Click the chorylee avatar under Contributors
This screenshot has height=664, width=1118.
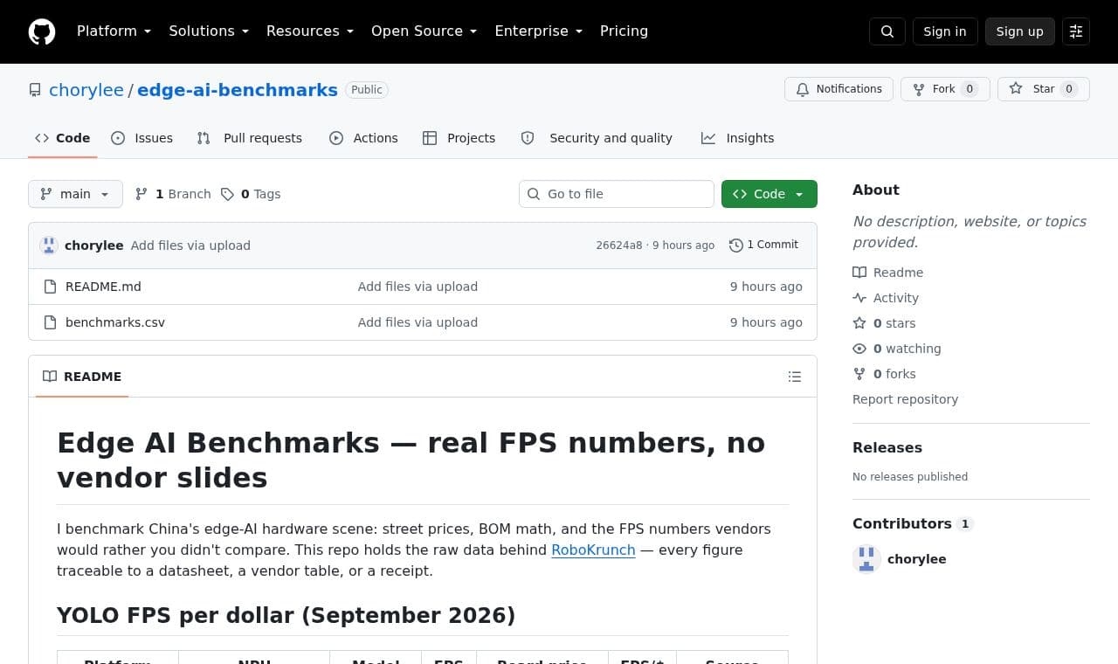[866, 559]
